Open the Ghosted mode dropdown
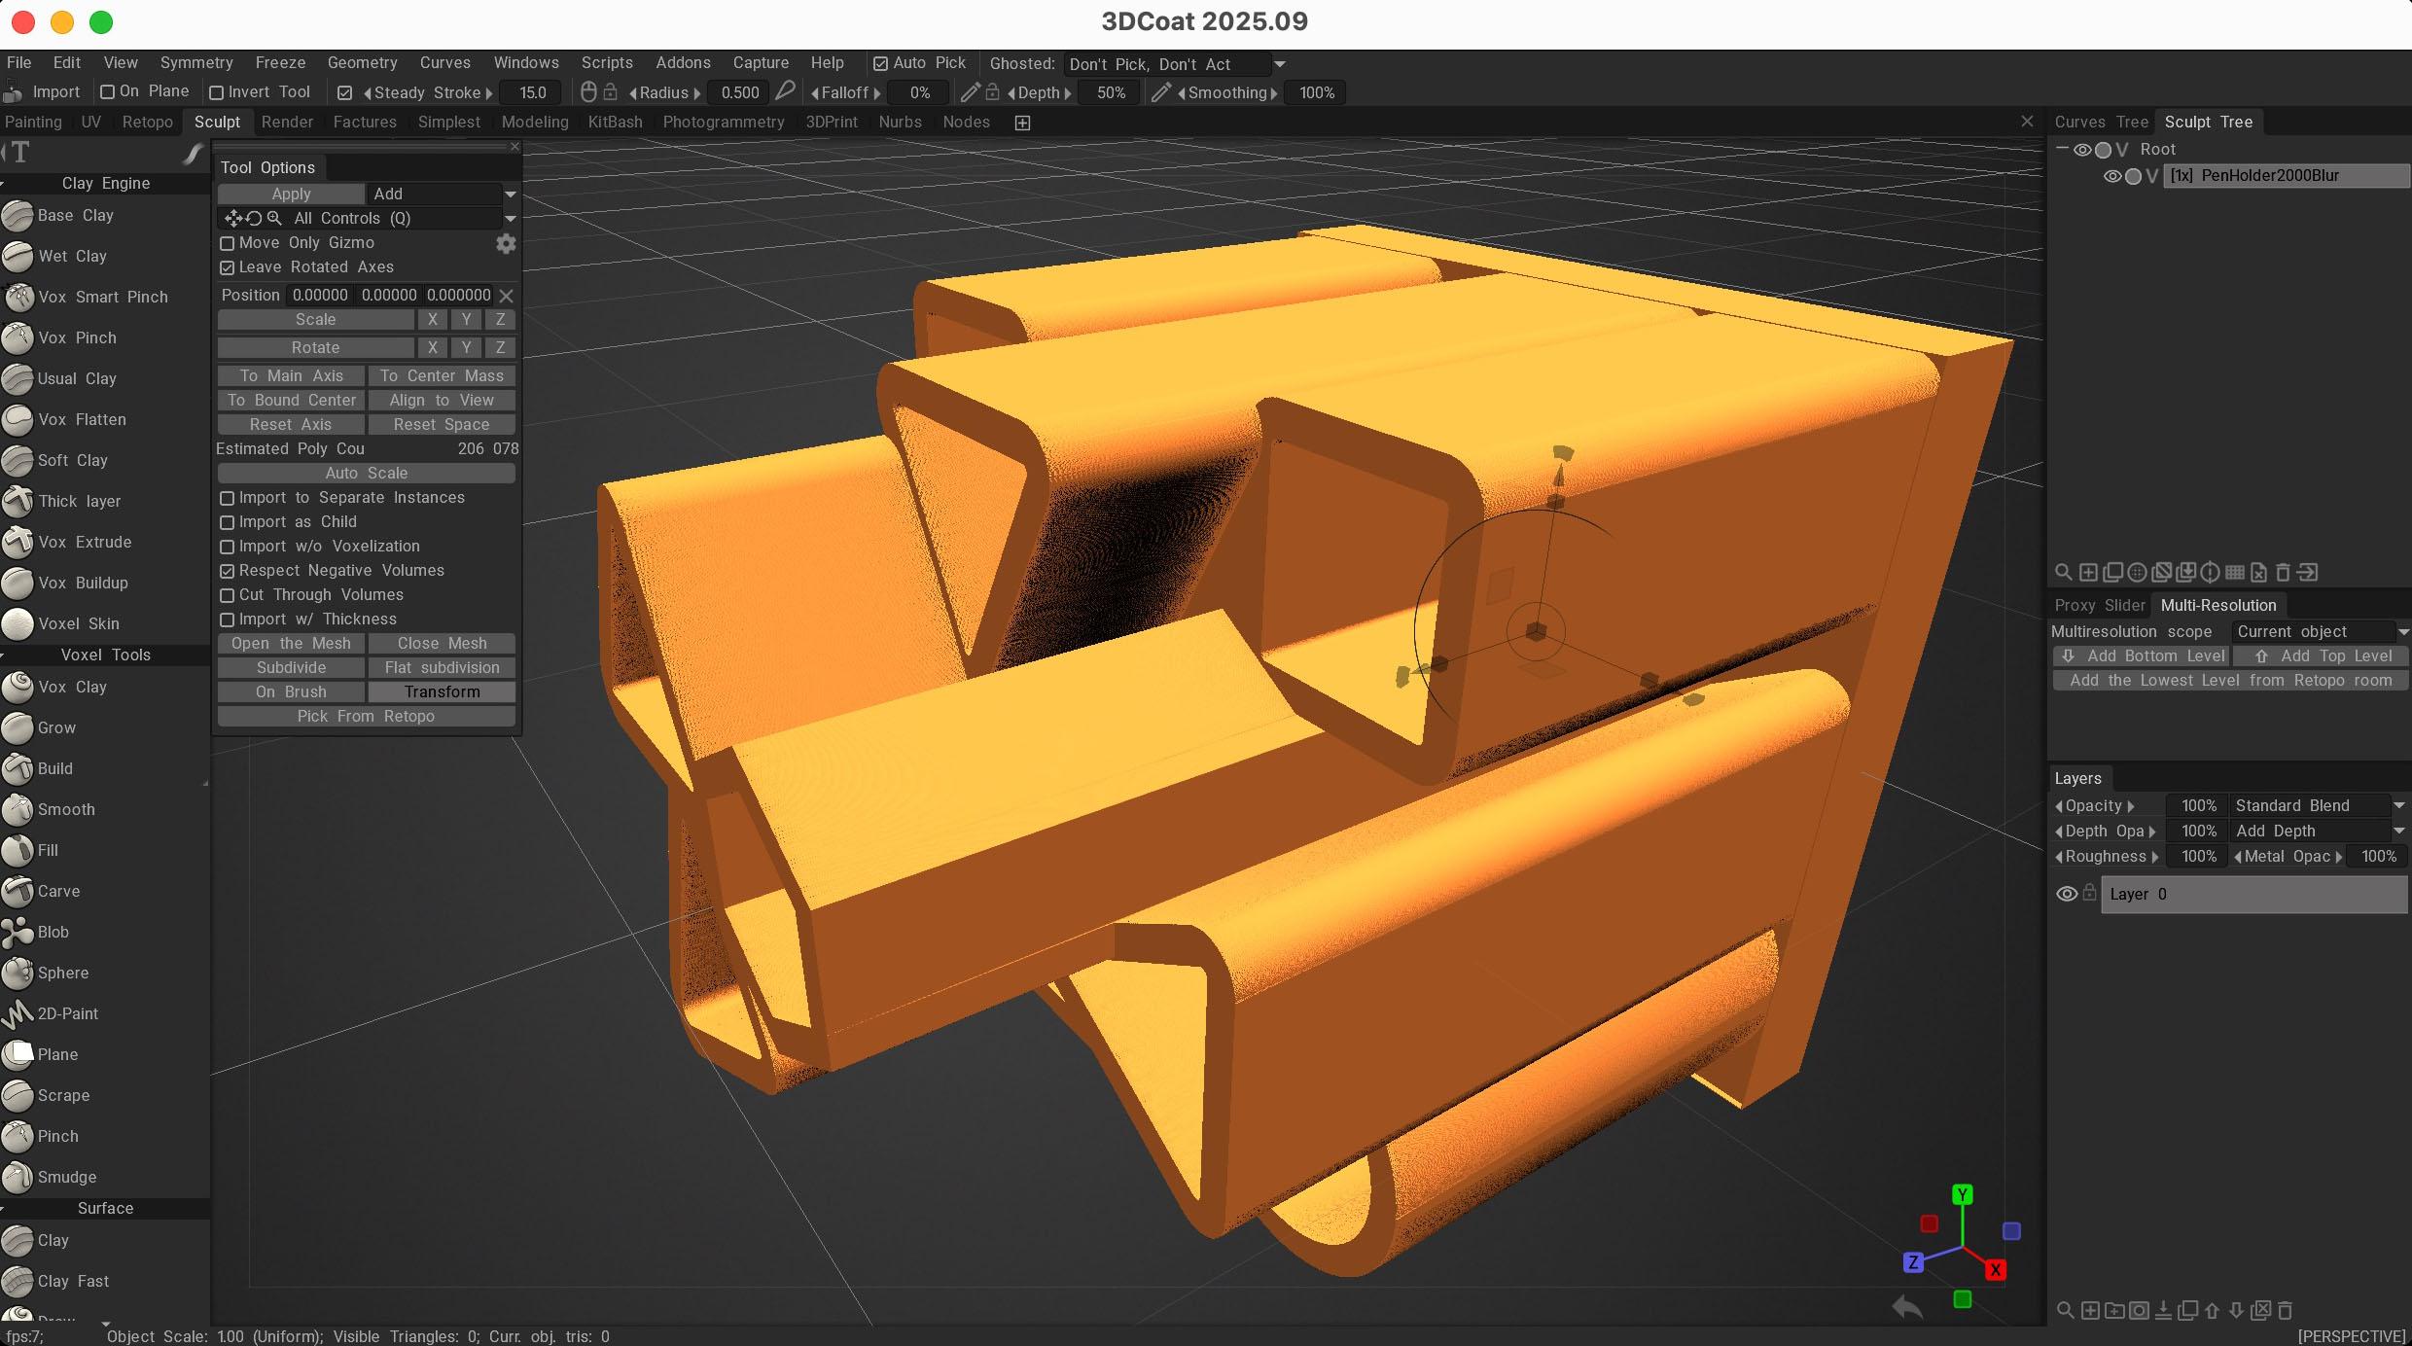This screenshot has height=1346, width=2412. click(x=1280, y=64)
